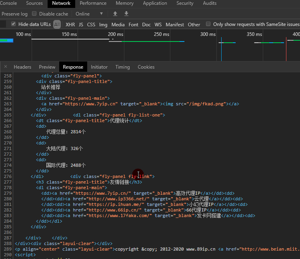View the Cookies tab
This screenshot has height=259, width=300.
146,67
